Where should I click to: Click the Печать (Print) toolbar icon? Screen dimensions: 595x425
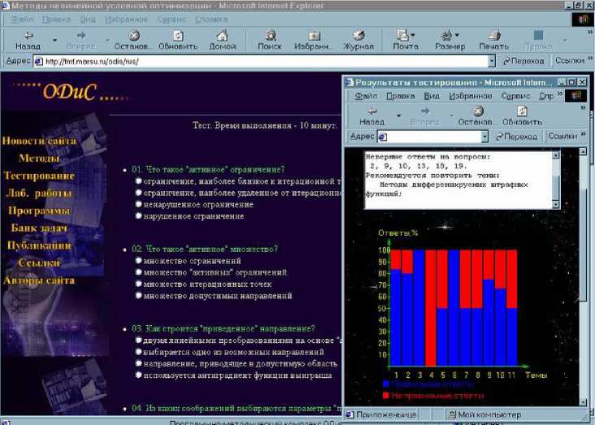tap(493, 40)
